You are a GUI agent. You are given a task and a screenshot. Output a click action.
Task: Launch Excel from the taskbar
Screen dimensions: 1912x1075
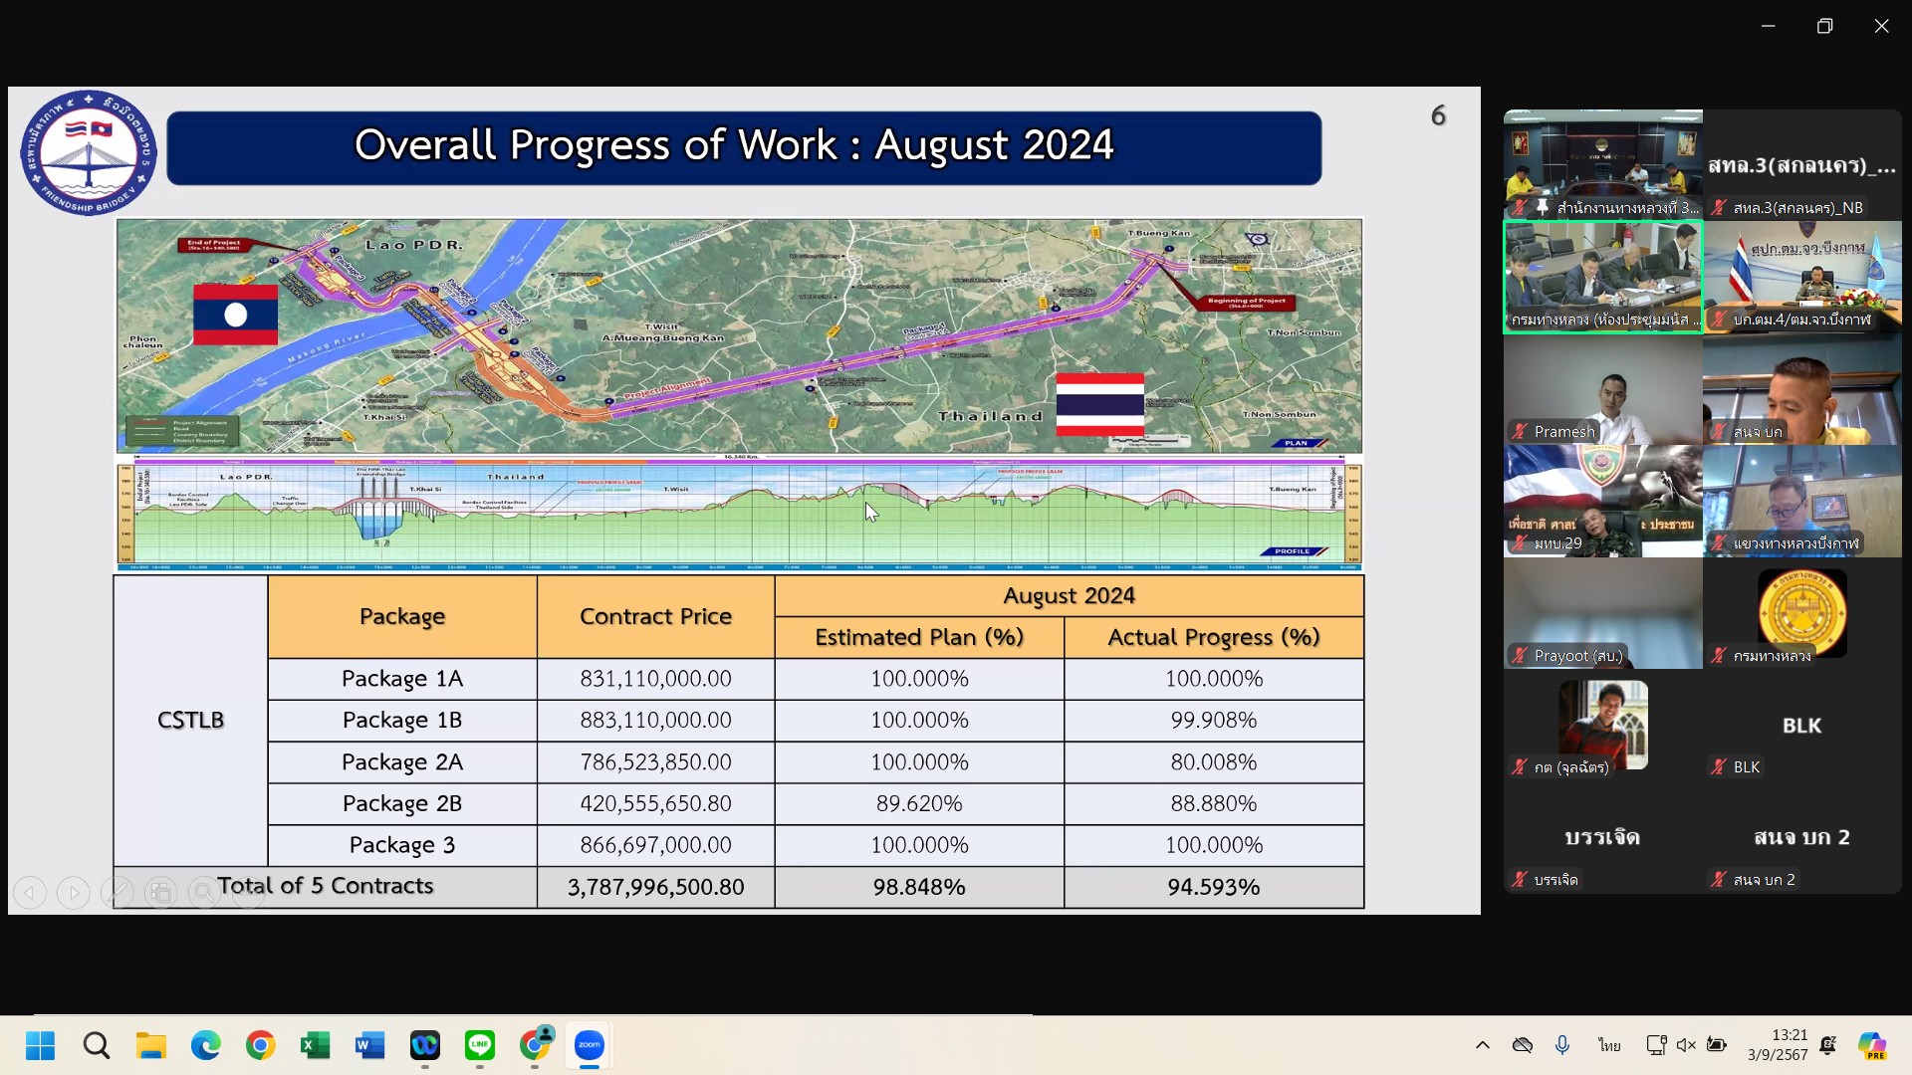point(315,1045)
